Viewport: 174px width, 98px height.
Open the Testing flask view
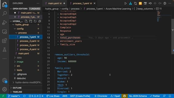coord(4,50)
